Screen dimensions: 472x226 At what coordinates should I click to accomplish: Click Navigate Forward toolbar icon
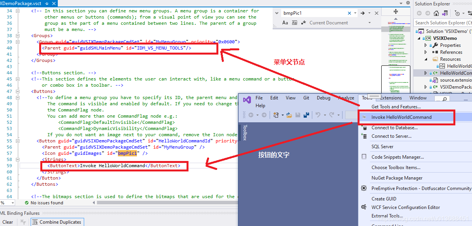point(264,115)
